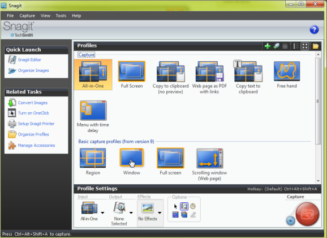Toggle the greyed stamp option icon
Viewport: 327px width, 238px height.
pyautogui.click(x=193, y=215)
